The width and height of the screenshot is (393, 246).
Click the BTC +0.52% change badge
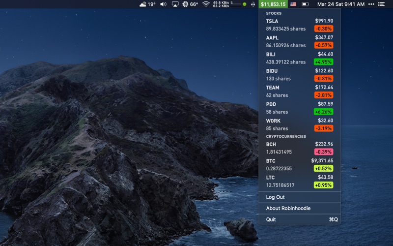pyautogui.click(x=323, y=168)
